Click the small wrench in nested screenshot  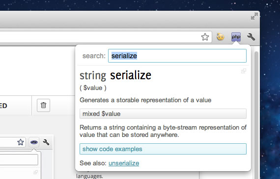[x=46, y=142]
